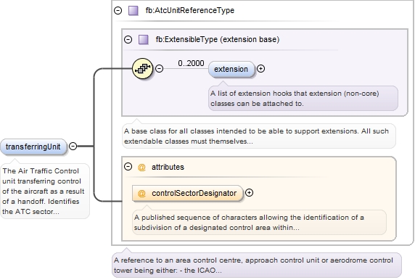The image size is (415, 280).
Task: Click the @ icon next to attributes header
Action: coord(141,168)
